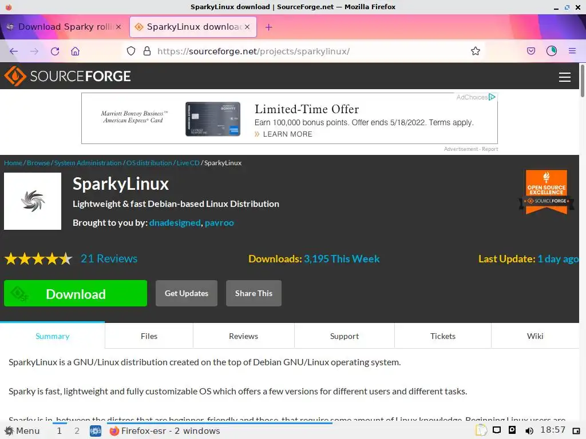Open Live CD breadcrumb link

click(x=188, y=163)
